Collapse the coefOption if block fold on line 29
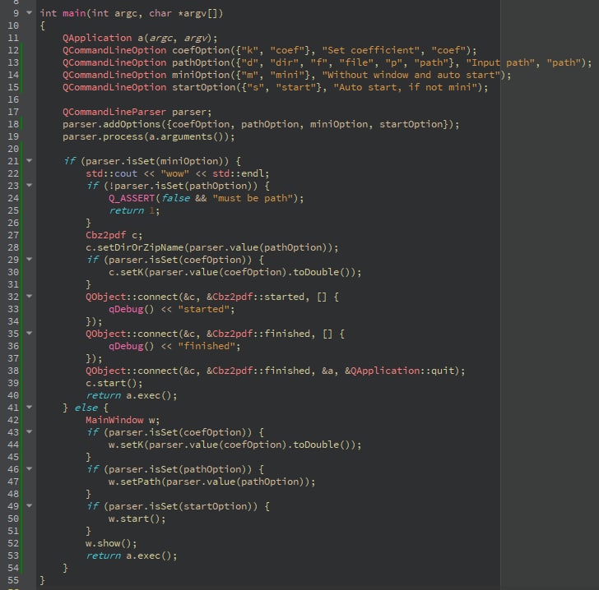This screenshot has width=599, height=590. pos(29,259)
